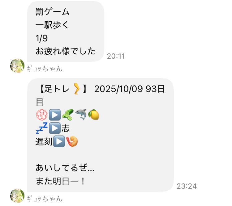The image size is (232, 206).
Task: Click the 23:24 timestamp
Action: [187, 186]
